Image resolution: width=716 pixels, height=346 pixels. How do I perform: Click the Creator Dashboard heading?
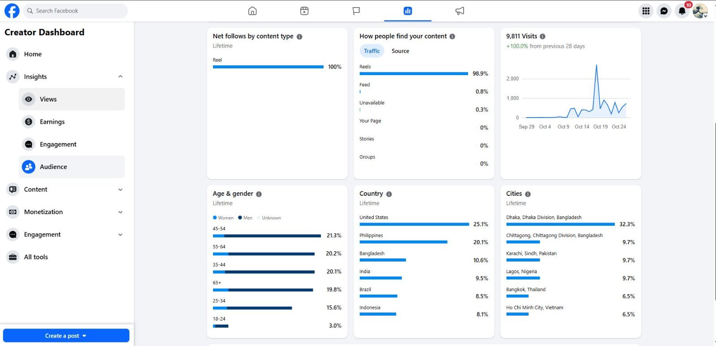(x=44, y=32)
